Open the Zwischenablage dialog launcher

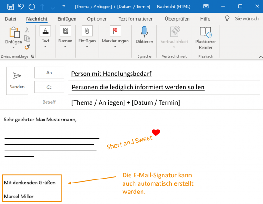point(33,56)
